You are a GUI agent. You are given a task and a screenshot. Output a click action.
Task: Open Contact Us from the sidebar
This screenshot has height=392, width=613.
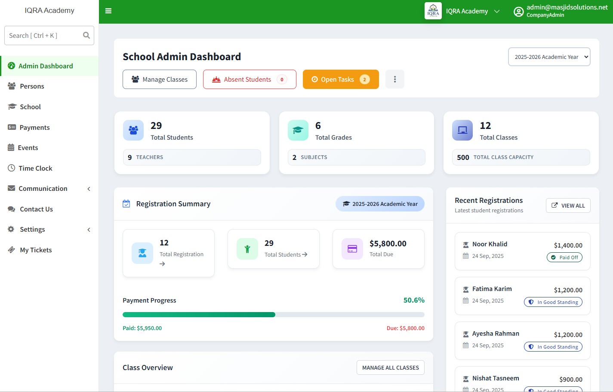click(x=49, y=209)
